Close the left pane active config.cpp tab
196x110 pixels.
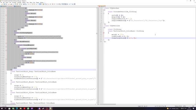[13, 6]
